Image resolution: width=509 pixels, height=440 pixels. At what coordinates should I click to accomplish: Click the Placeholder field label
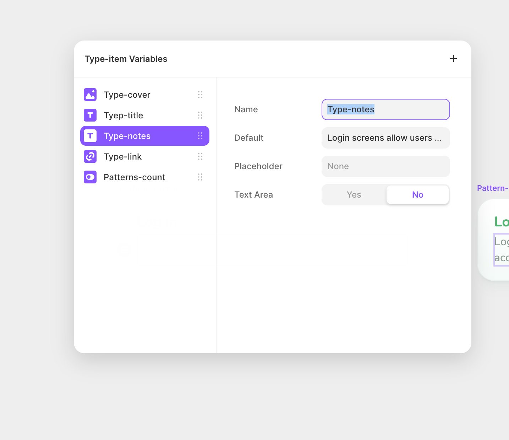(258, 166)
